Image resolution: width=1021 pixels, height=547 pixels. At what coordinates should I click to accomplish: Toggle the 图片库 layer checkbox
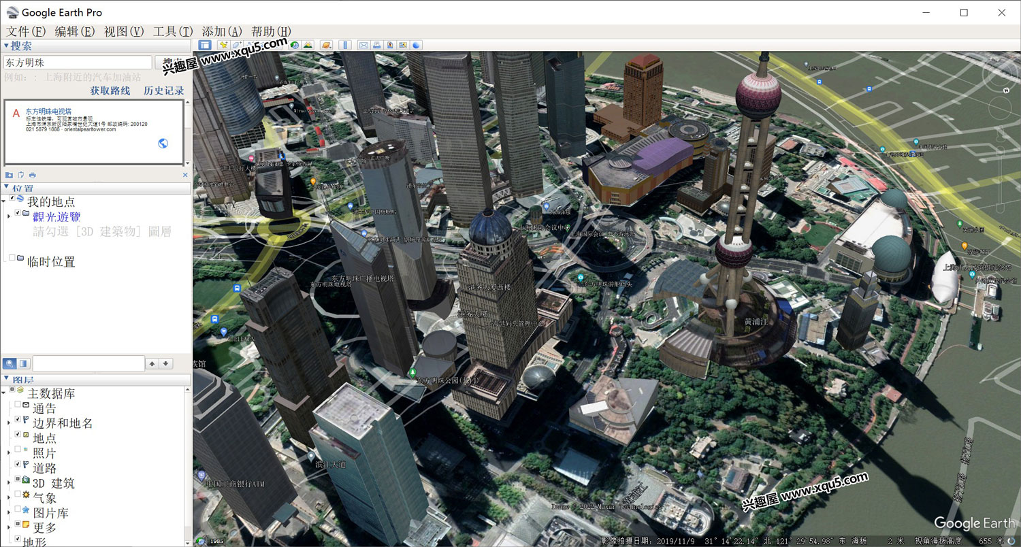click(18, 509)
